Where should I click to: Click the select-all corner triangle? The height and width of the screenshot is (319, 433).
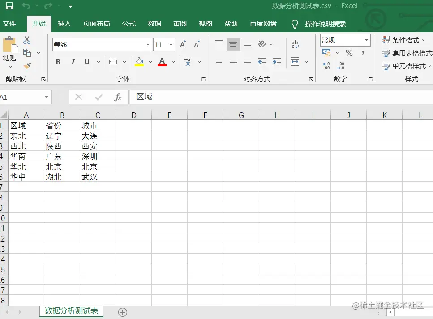point(4,115)
